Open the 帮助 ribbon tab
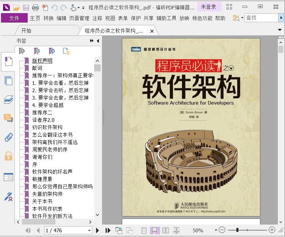285x237 pixels. (220, 18)
